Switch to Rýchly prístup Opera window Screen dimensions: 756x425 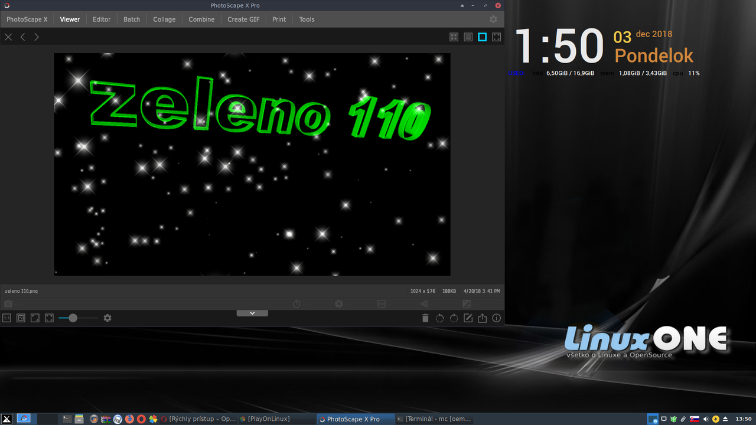(198, 419)
